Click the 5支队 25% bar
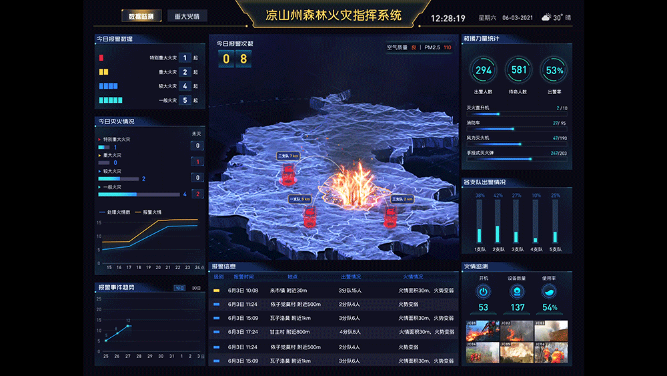 555,222
